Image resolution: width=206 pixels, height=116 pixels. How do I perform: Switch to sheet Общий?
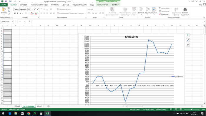click(17, 106)
